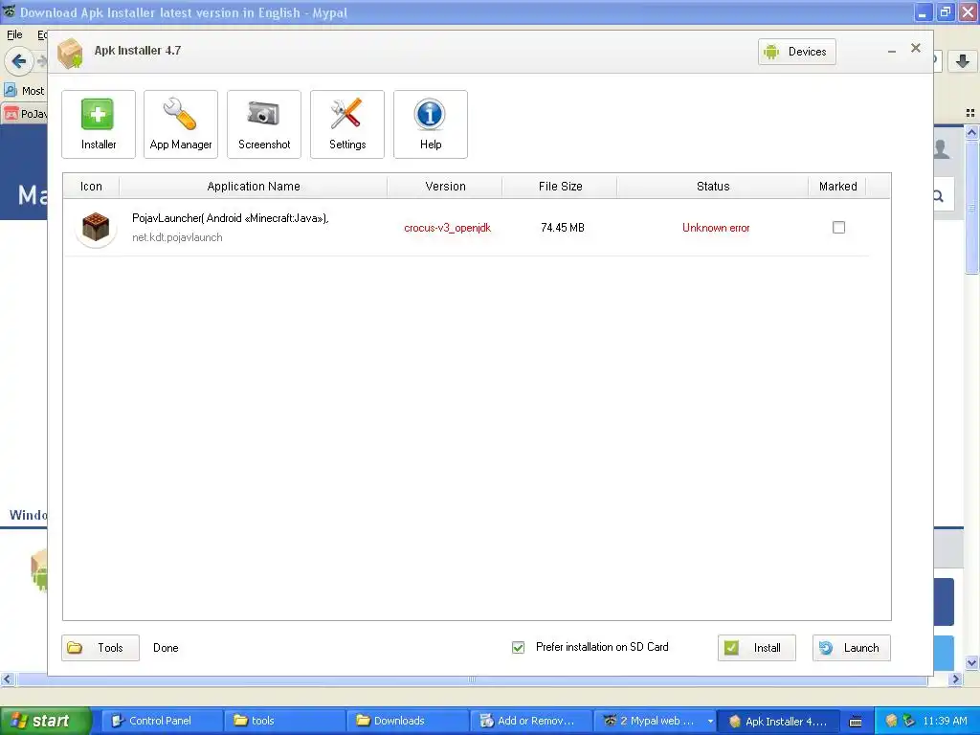Click the Windows Start button
Screen dimensions: 980x735
pyautogui.click(x=46, y=721)
